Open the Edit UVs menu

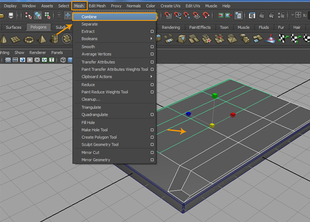coord(193,6)
